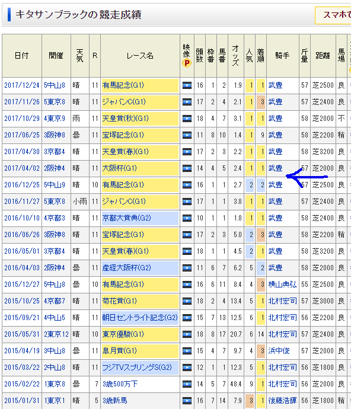Open race link 天皇賞(秋)(G1)
The height and width of the screenshot is (409, 351).
125,119
